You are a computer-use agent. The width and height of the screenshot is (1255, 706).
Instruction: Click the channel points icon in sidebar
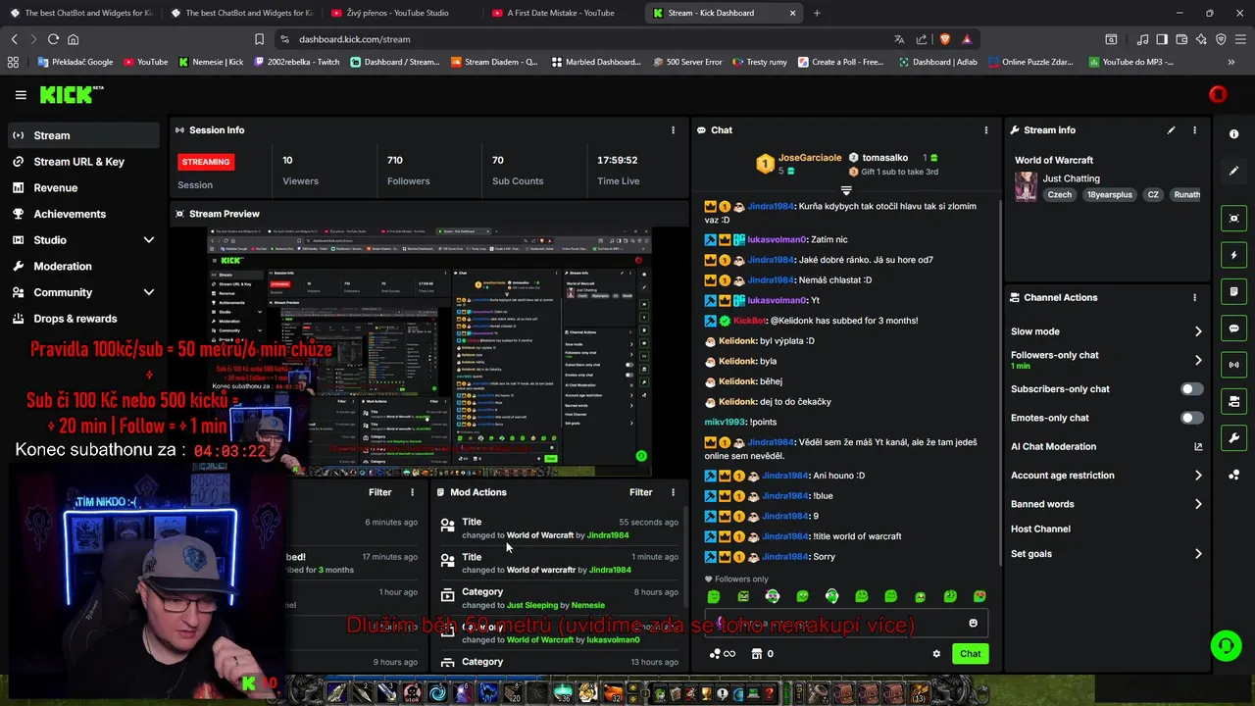[x=1233, y=475]
